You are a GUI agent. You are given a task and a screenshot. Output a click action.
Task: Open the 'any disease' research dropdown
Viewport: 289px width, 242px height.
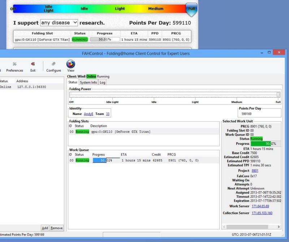tap(59, 23)
